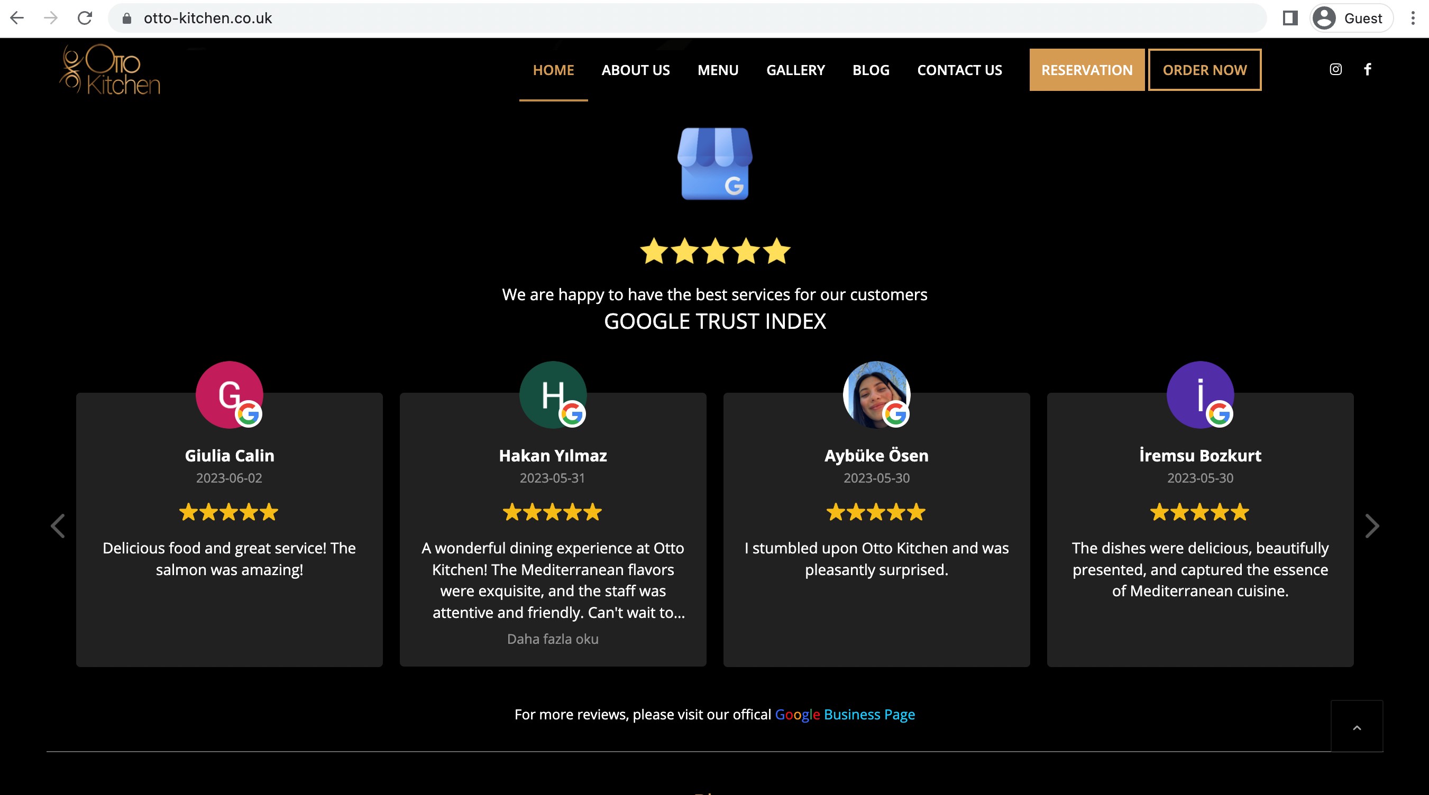Screen dimensions: 1429x795
Task: Click Aybüke Ösen's review date
Action: point(876,478)
